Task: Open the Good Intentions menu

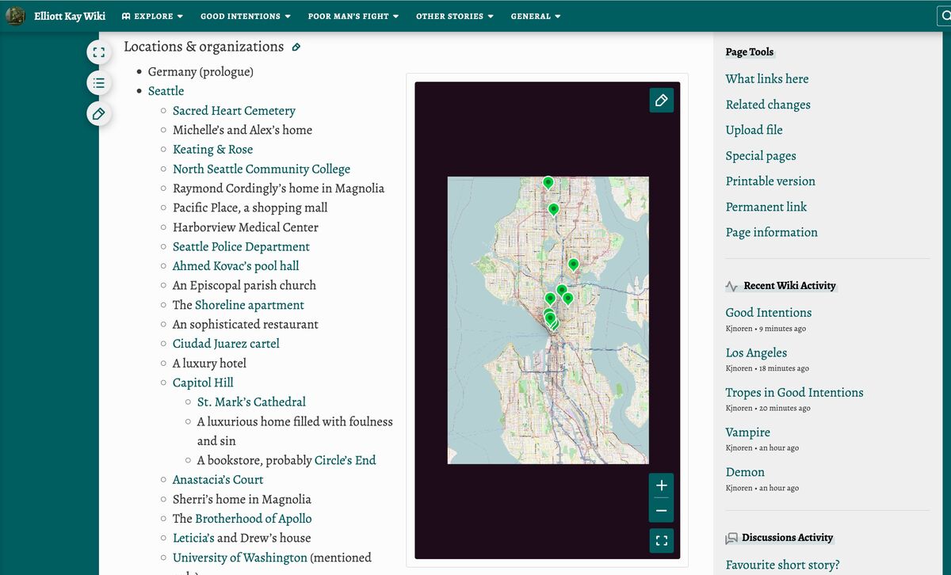Action: (245, 15)
